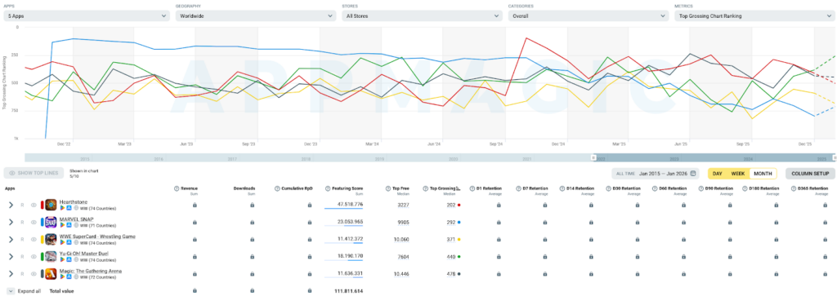Click the ALL TIME preset label

625,174
